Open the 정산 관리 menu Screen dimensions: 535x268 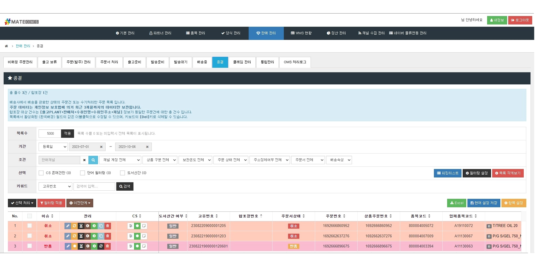pos(336,33)
